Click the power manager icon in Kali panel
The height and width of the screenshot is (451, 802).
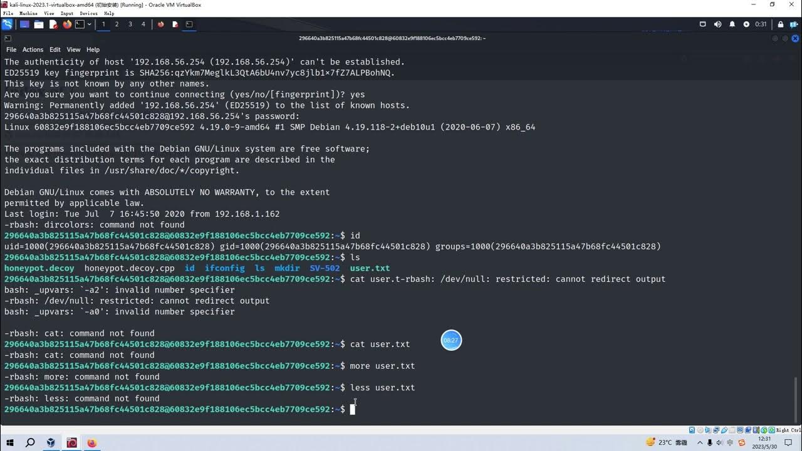[x=746, y=24]
